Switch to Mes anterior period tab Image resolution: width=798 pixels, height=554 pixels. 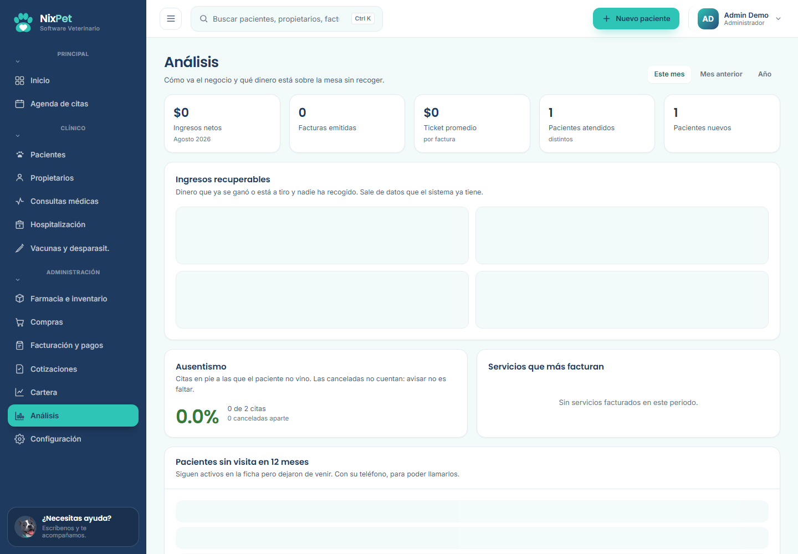click(721, 74)
